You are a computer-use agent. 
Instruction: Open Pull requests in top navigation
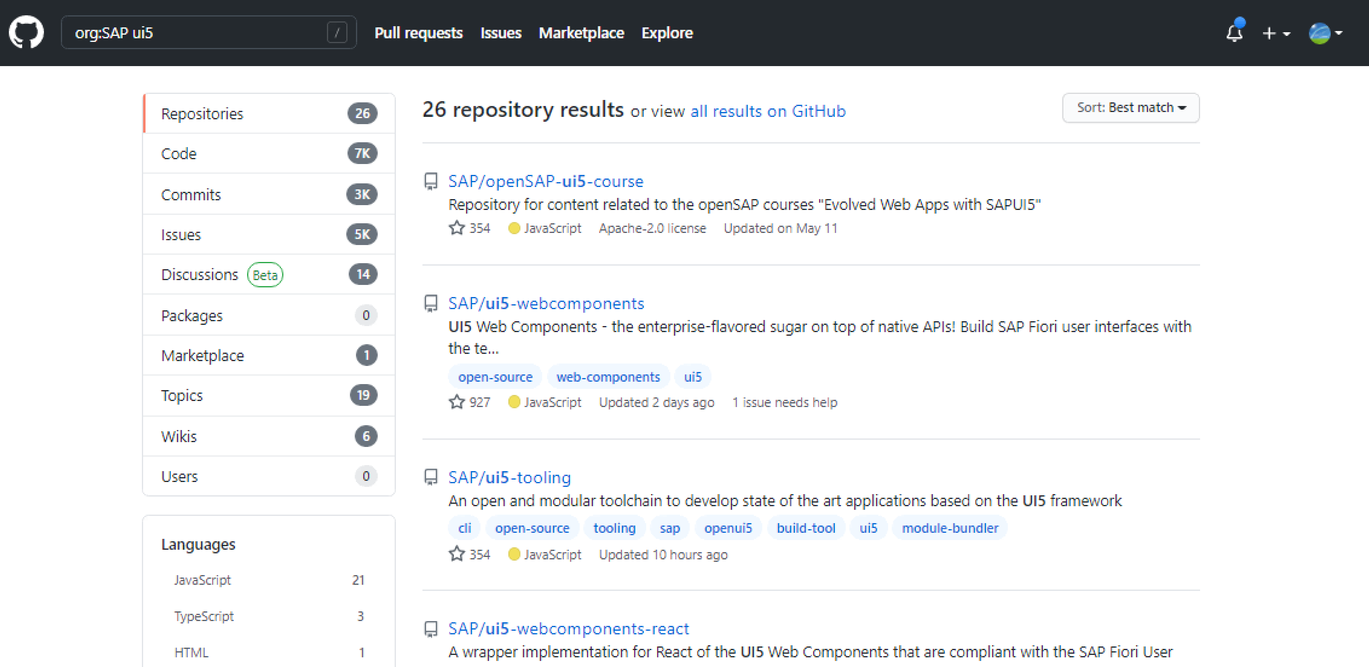418,33
